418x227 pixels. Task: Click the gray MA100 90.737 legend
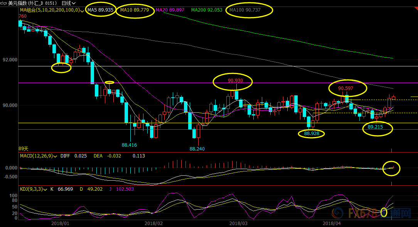(245, 10)
